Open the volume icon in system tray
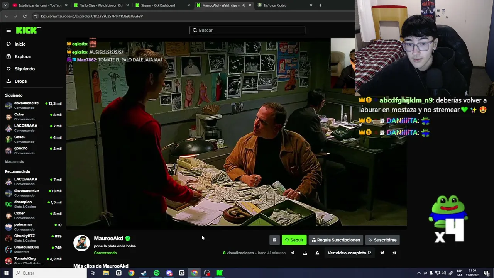The height and width of the screenshot is (278, 494). tap(443, 273)
